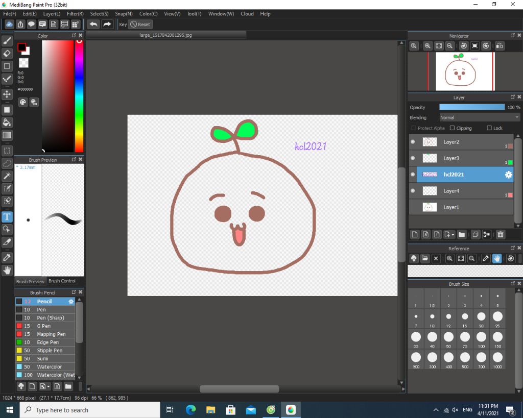The image size is (523, 418).
Task: Expand the add layer dropdown arrow
Action: (x=453, y=235)
